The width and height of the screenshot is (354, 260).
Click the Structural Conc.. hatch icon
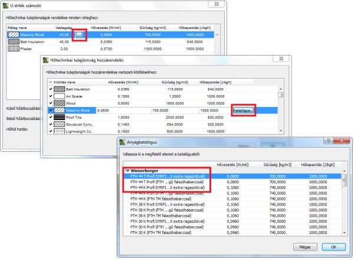coord(60,124)
